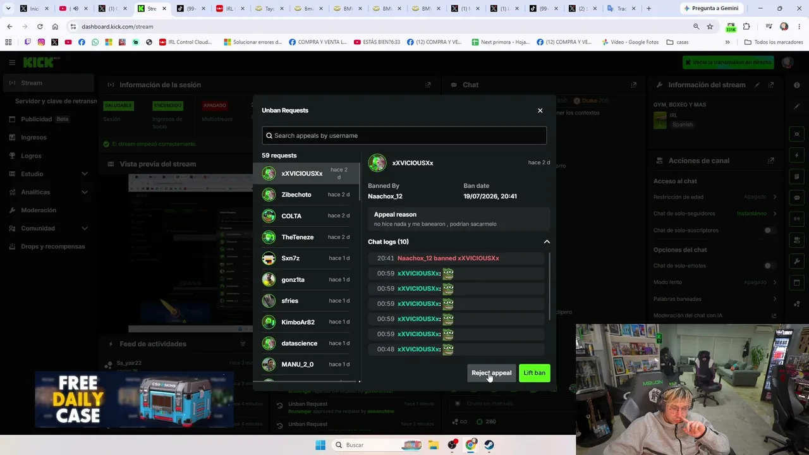
Task: Select datascience's unban request
Action: pyautogui.click(x=307, y=343)
